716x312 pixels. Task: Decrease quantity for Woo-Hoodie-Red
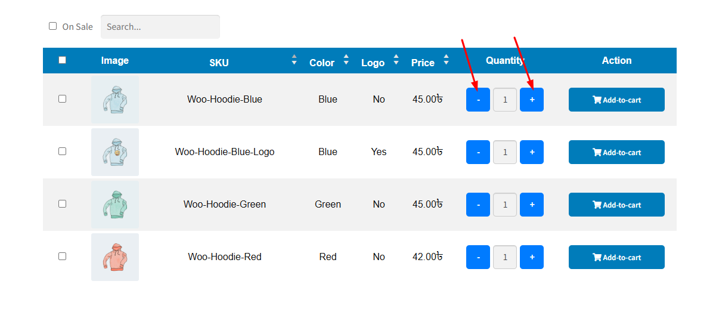478,257
